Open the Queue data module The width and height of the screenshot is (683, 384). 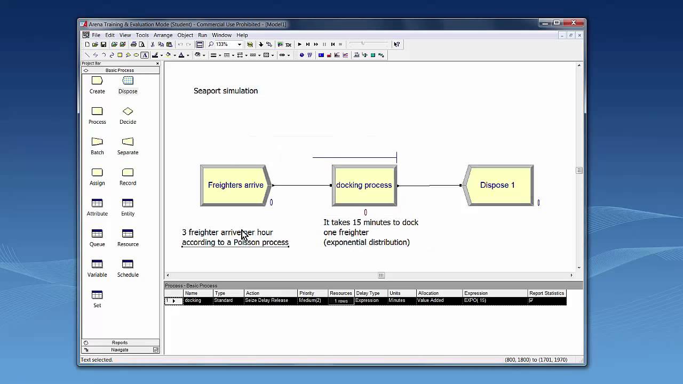(x=97, y=237)
